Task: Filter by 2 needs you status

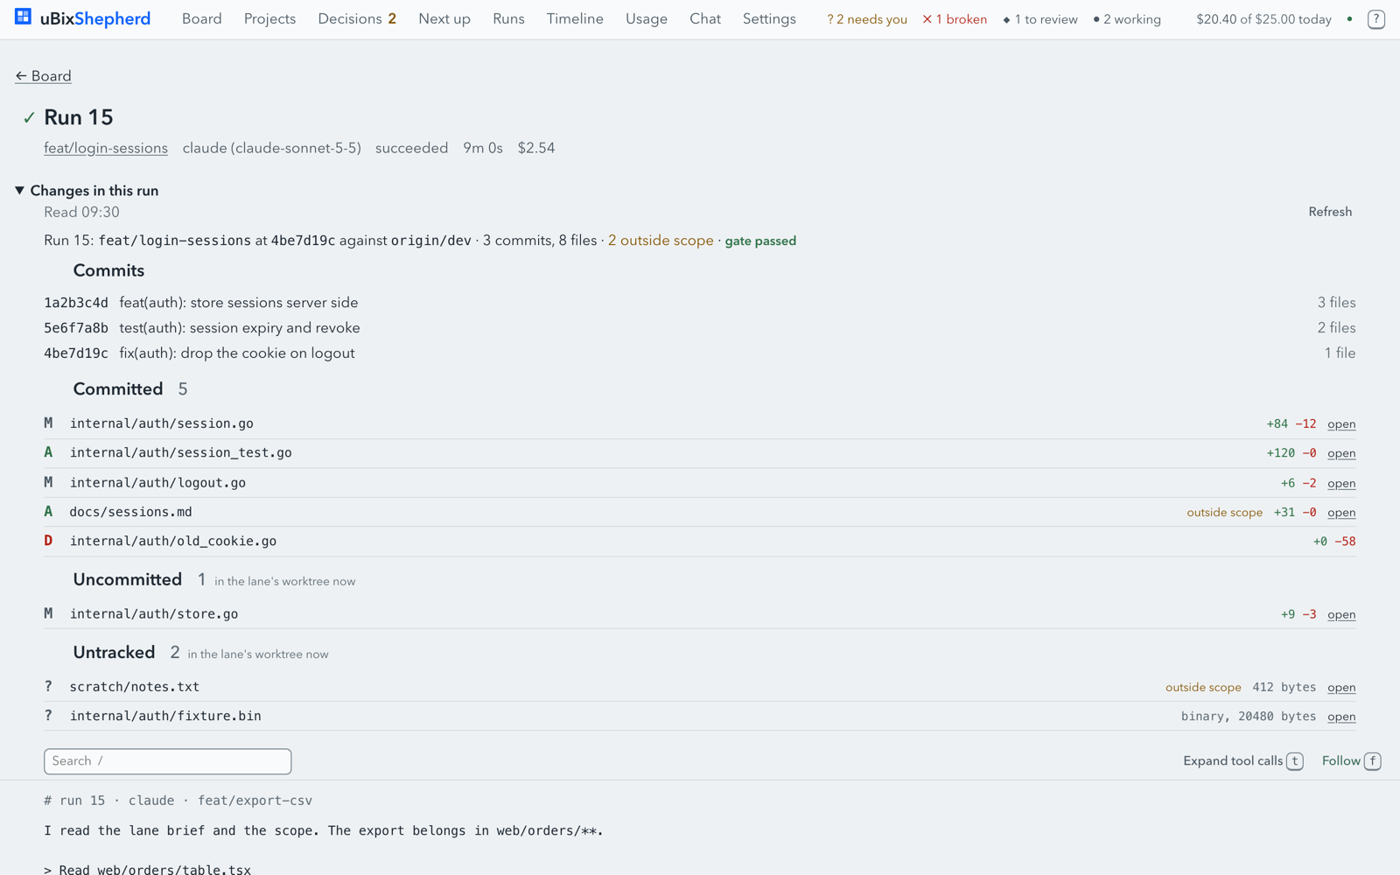Action: [866, 19]
